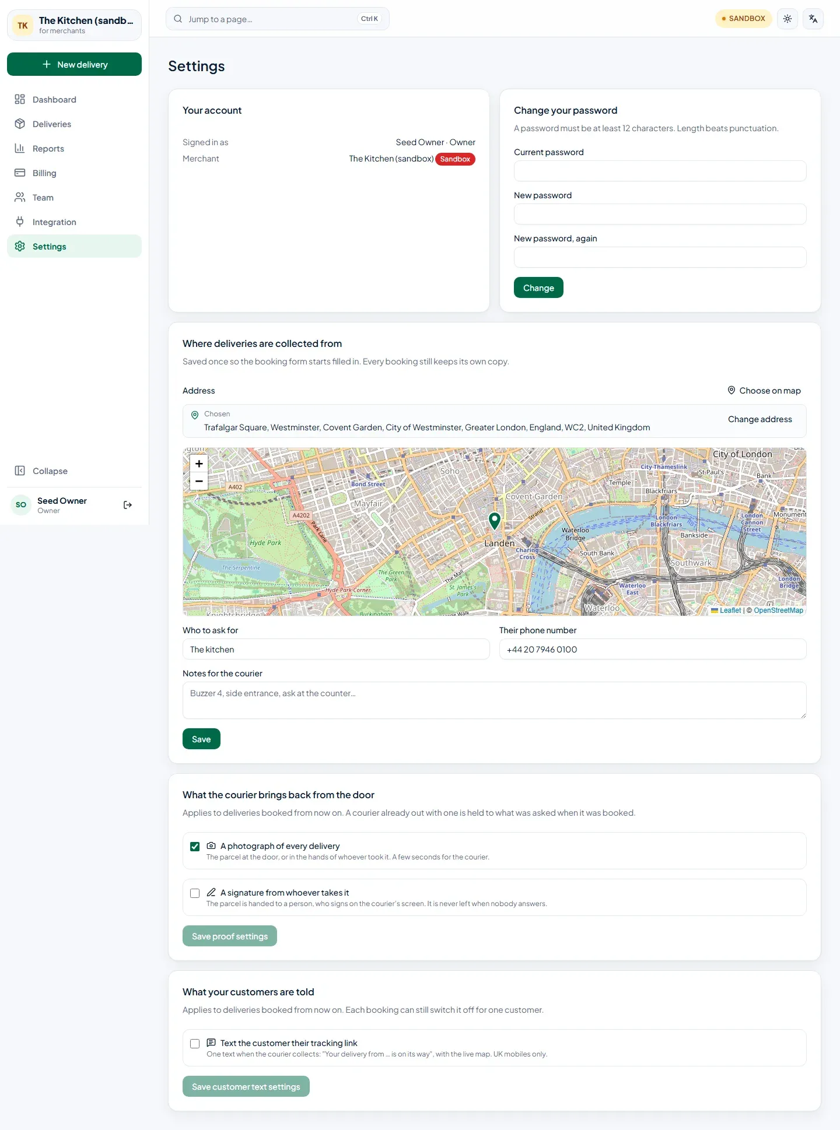The height and width of the screenshot is (1130, 840).
Task: Click Save customer text settings
Action: (x=246, y=1086)
